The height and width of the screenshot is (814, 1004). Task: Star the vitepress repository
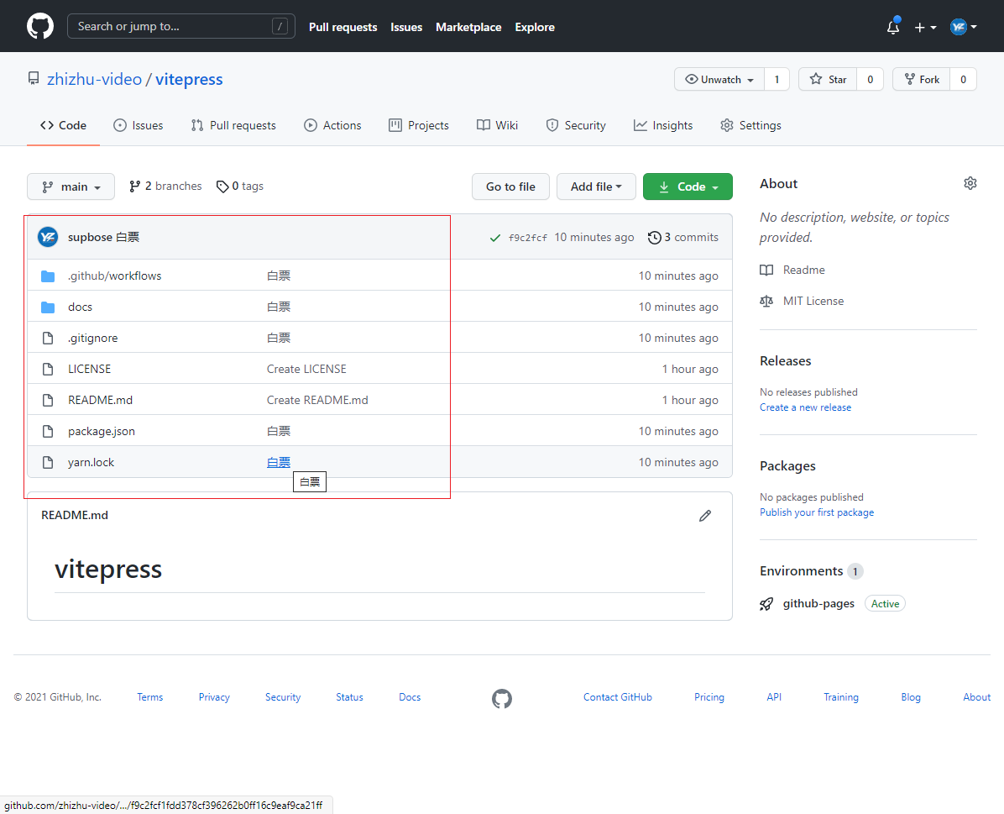(x=828, y=80)
